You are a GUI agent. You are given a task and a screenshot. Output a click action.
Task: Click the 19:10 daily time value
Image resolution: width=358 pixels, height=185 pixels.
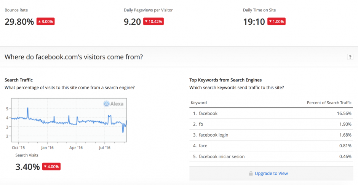(x=254, y=22)
